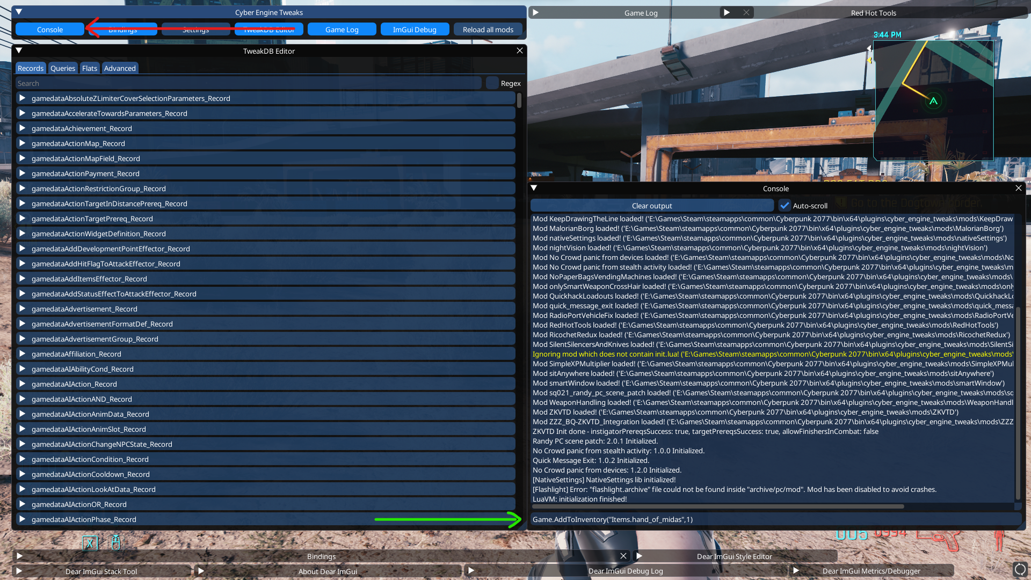Collapse the Console window triangle
The image size is (1031, 580).
click(x=534, y=188)
